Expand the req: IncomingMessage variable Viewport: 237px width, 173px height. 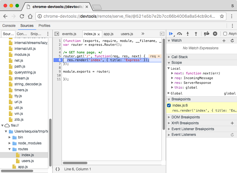point(172,78)
